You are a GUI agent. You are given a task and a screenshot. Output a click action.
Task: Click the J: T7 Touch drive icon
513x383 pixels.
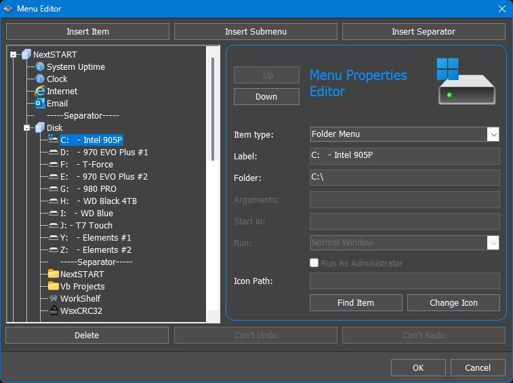(54, 226)
